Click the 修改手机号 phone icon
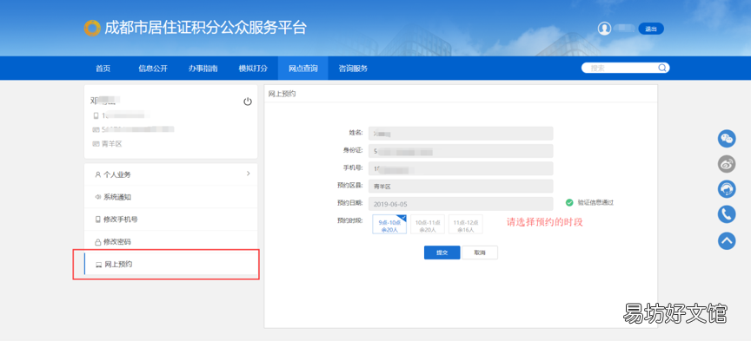Viewport: 751px width, 341px height. [97, 220]
